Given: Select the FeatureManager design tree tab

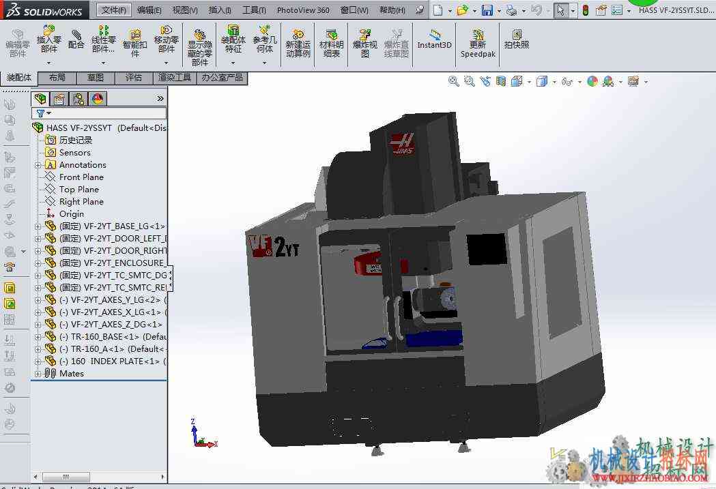Looking at the screenshot, I should tap(40, 98).
